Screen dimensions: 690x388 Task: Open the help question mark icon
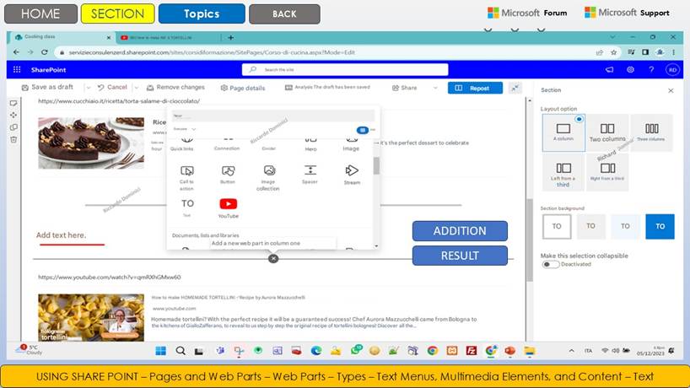pyautogui.click(x=651, y=69)
